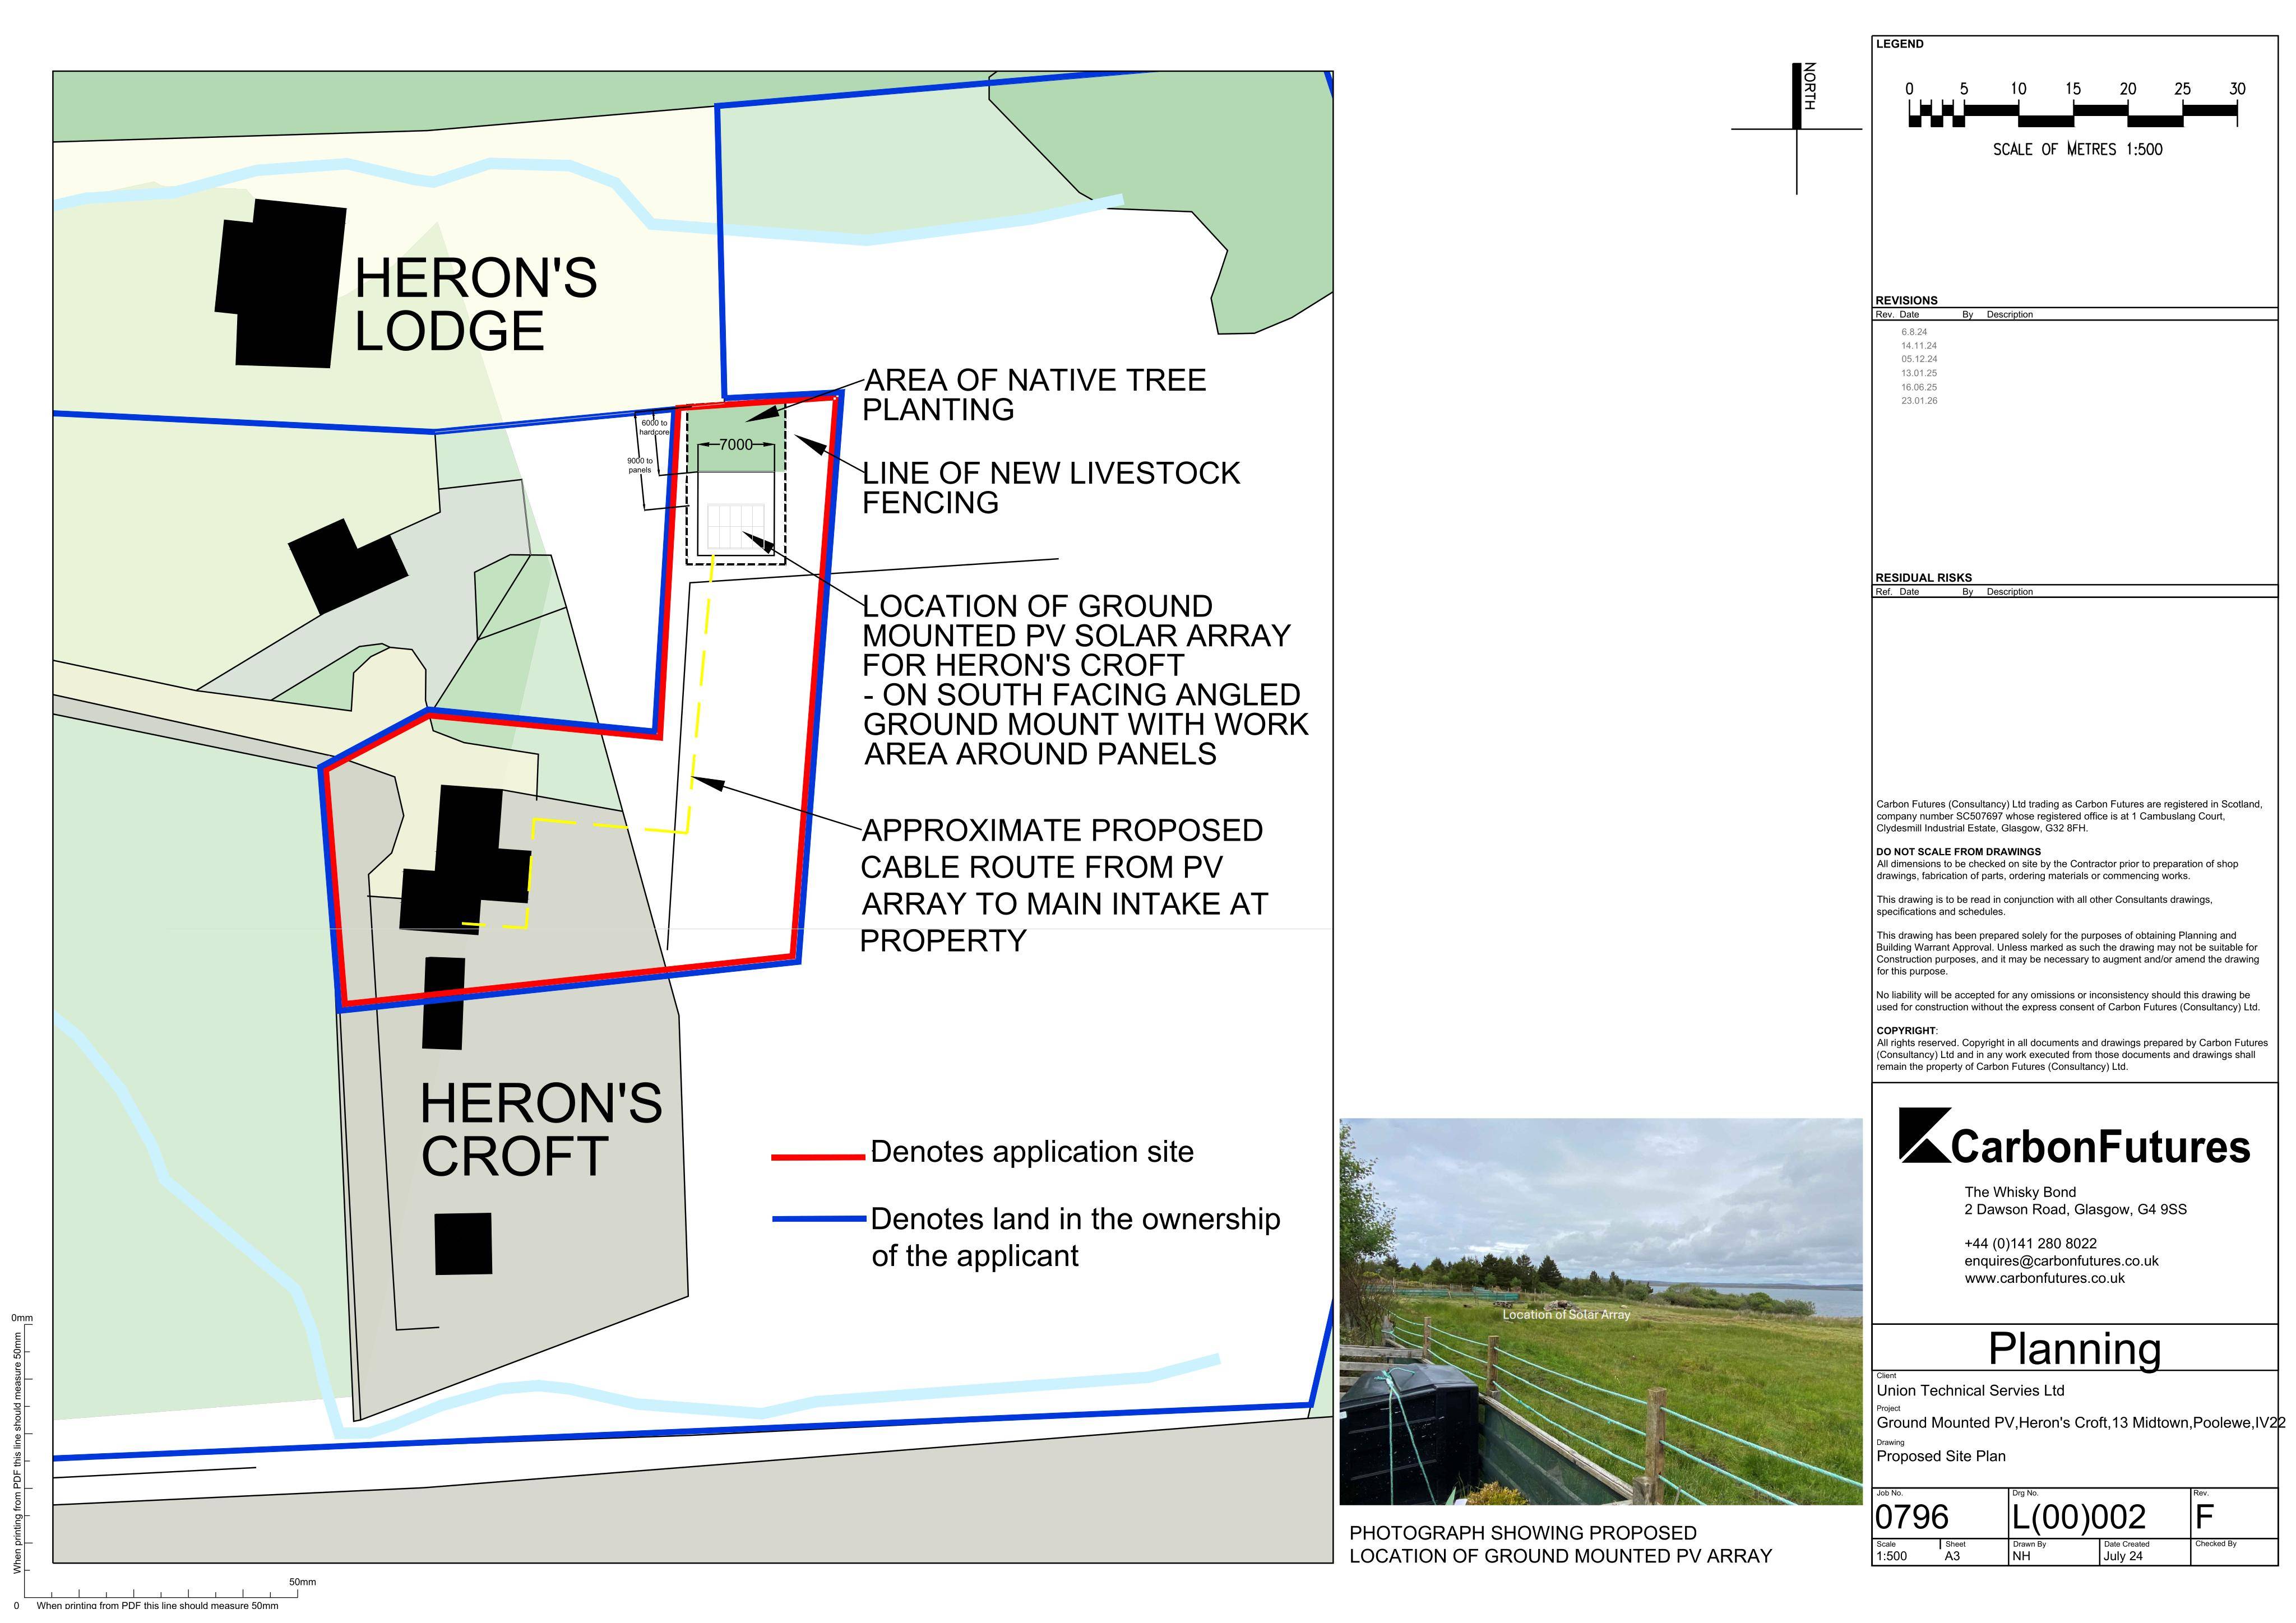Click the 'July 24' date created value
Image resolution: width=2296 pixels, height=1623 pixels.
[x=2123, y=1557]
